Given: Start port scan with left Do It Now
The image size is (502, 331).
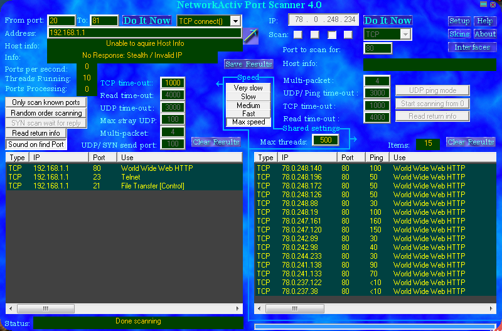Looking at the screenshot, I should pyautogui.click(x=147, y=21).
